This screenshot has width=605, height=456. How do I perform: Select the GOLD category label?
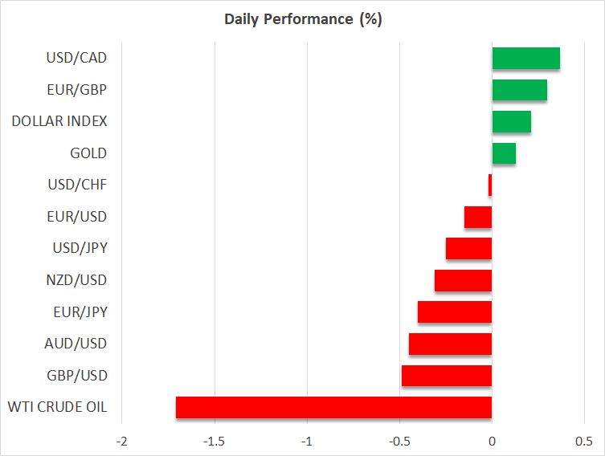[x=88, y=153]
